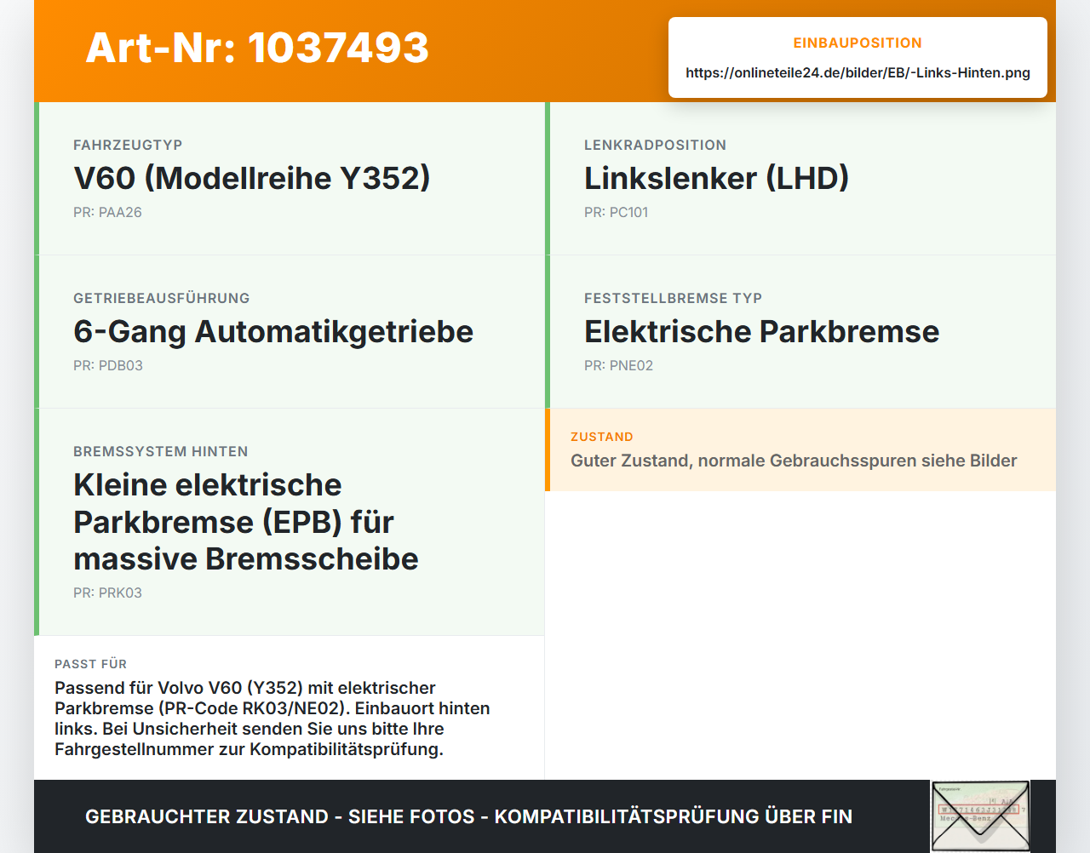This screenshot has height=853, width=1090.
Task: Click Kleine elektrische Parkbremse (EPB) text
Action: pyautogui.click(x=246, y=522)
